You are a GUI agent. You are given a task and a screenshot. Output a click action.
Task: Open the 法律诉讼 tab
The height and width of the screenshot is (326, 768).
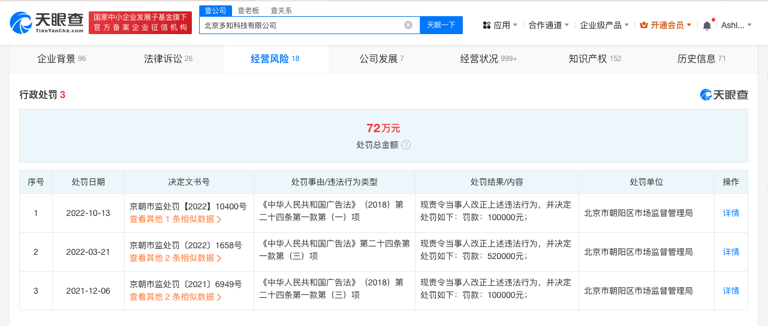168,59
